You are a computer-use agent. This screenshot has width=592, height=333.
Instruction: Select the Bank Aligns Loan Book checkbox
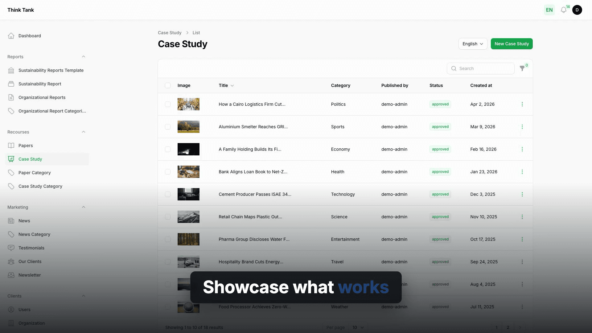(x=168, y=172)
